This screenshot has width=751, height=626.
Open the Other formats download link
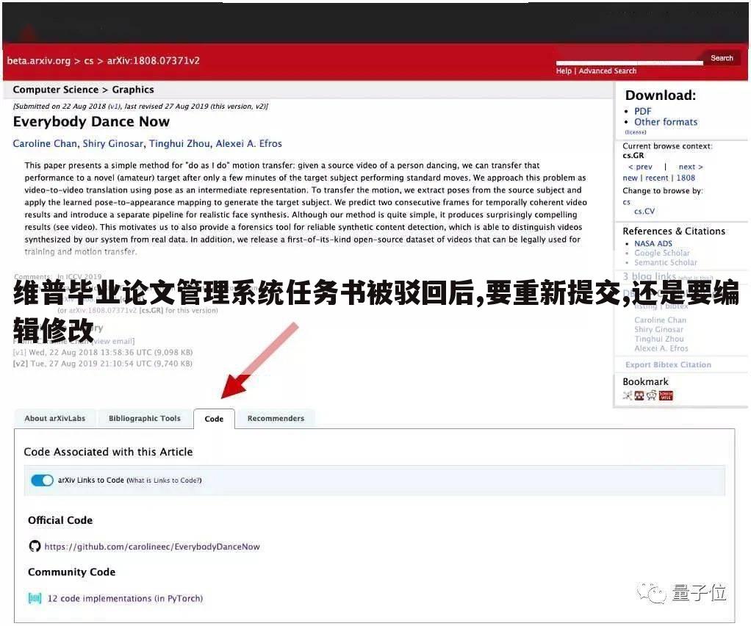tap(666, 122)
